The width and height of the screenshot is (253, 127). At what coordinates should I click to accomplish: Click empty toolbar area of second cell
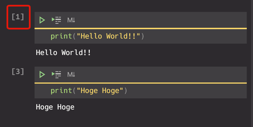tap(161, 75)
